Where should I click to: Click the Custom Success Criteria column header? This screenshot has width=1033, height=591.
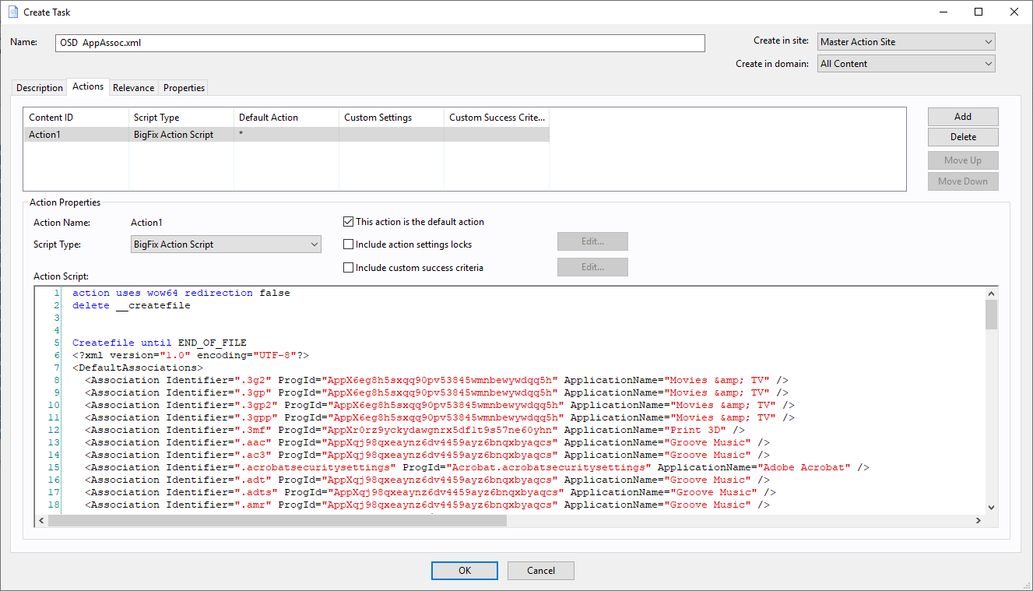[x=497, y=118]
